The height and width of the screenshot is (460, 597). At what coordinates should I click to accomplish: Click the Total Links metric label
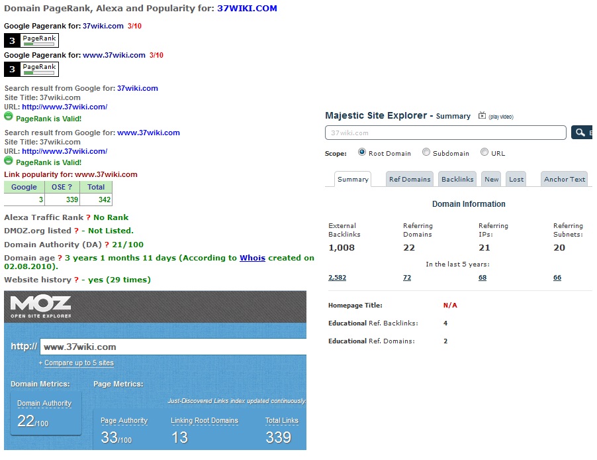pos(282,420)
